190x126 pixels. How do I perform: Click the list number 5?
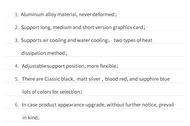(16, 79)
